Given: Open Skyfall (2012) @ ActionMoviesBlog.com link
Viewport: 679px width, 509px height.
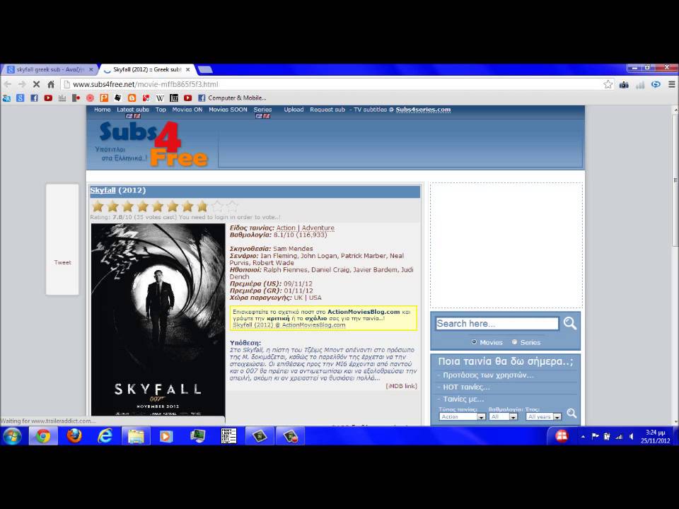Looking at the screenshot, I should 289,325.
